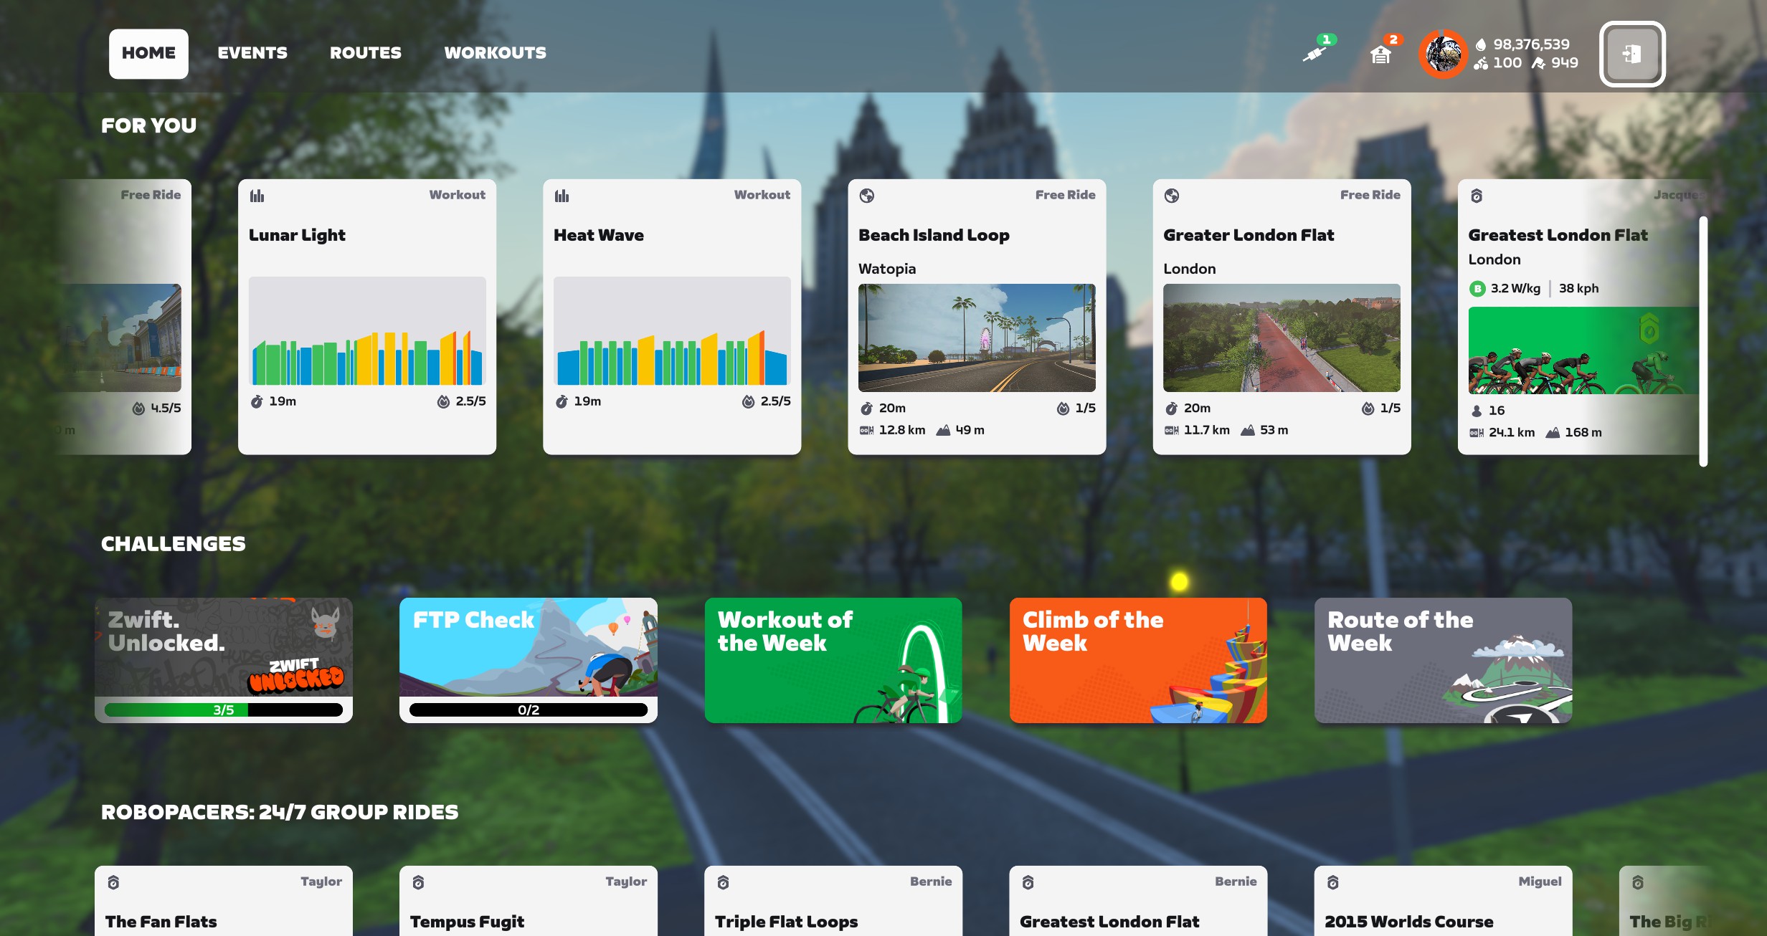The width and height of the screenshot is (1767, 936).
Task: Click the For You vertical scrollbar
Action: tap(1703, 341)
